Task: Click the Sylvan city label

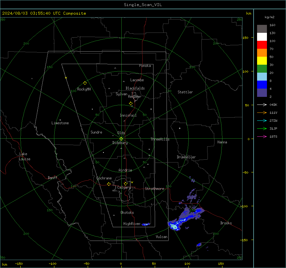Action: (x=121, y=94)
